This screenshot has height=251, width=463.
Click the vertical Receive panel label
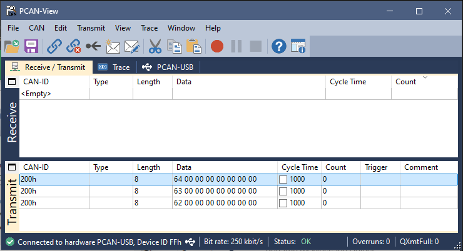pos(12,122)
